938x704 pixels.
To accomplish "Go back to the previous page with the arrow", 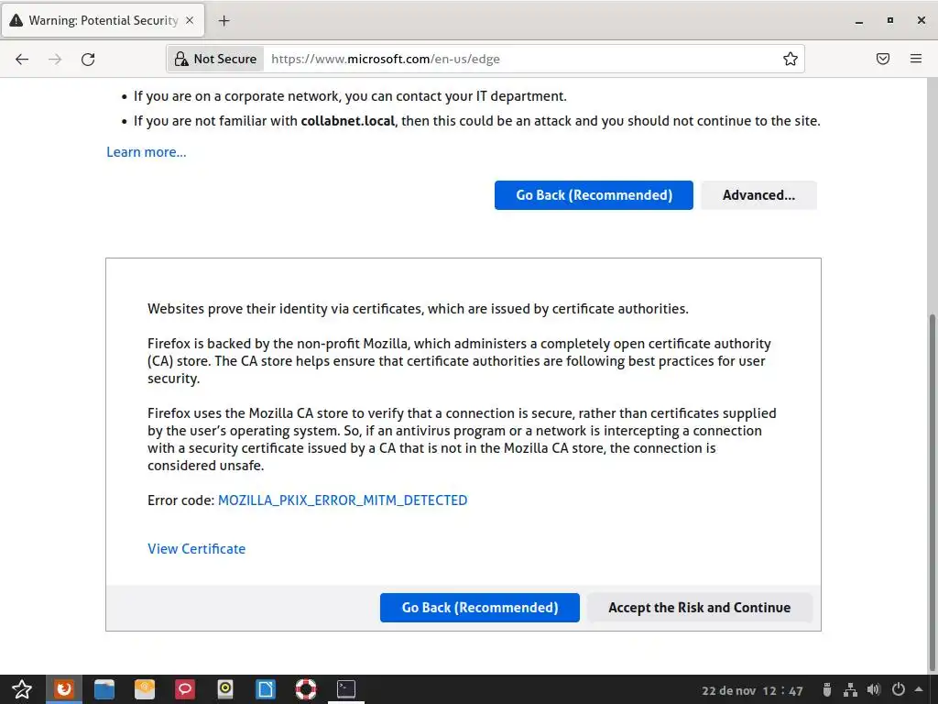I will 22,59.
